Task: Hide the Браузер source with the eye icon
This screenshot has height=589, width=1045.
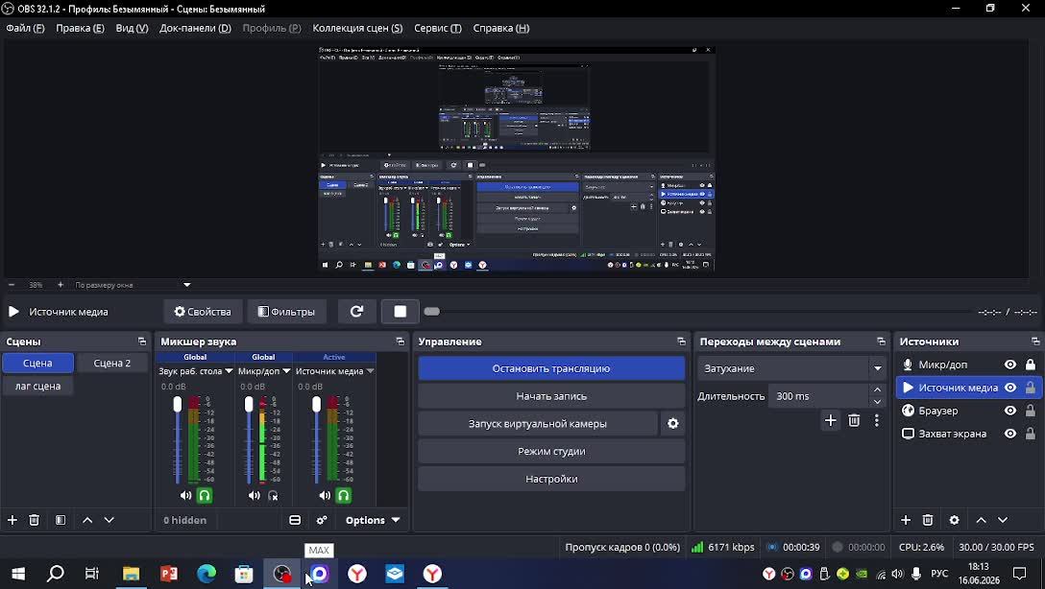Action: (1010, 411)
